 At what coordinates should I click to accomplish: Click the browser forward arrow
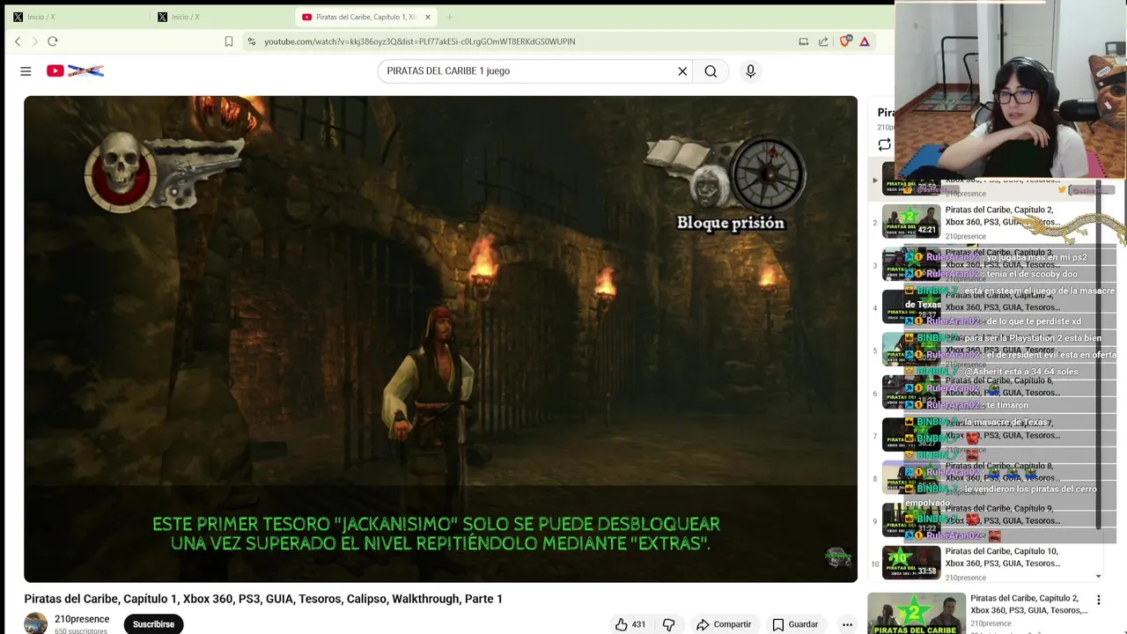(35, 41)
